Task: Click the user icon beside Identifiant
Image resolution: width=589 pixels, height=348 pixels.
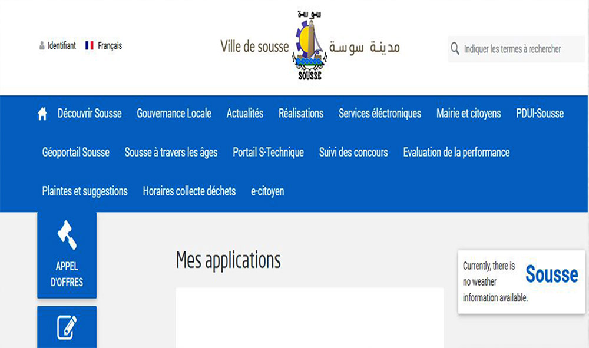Action: click(42, 46)
